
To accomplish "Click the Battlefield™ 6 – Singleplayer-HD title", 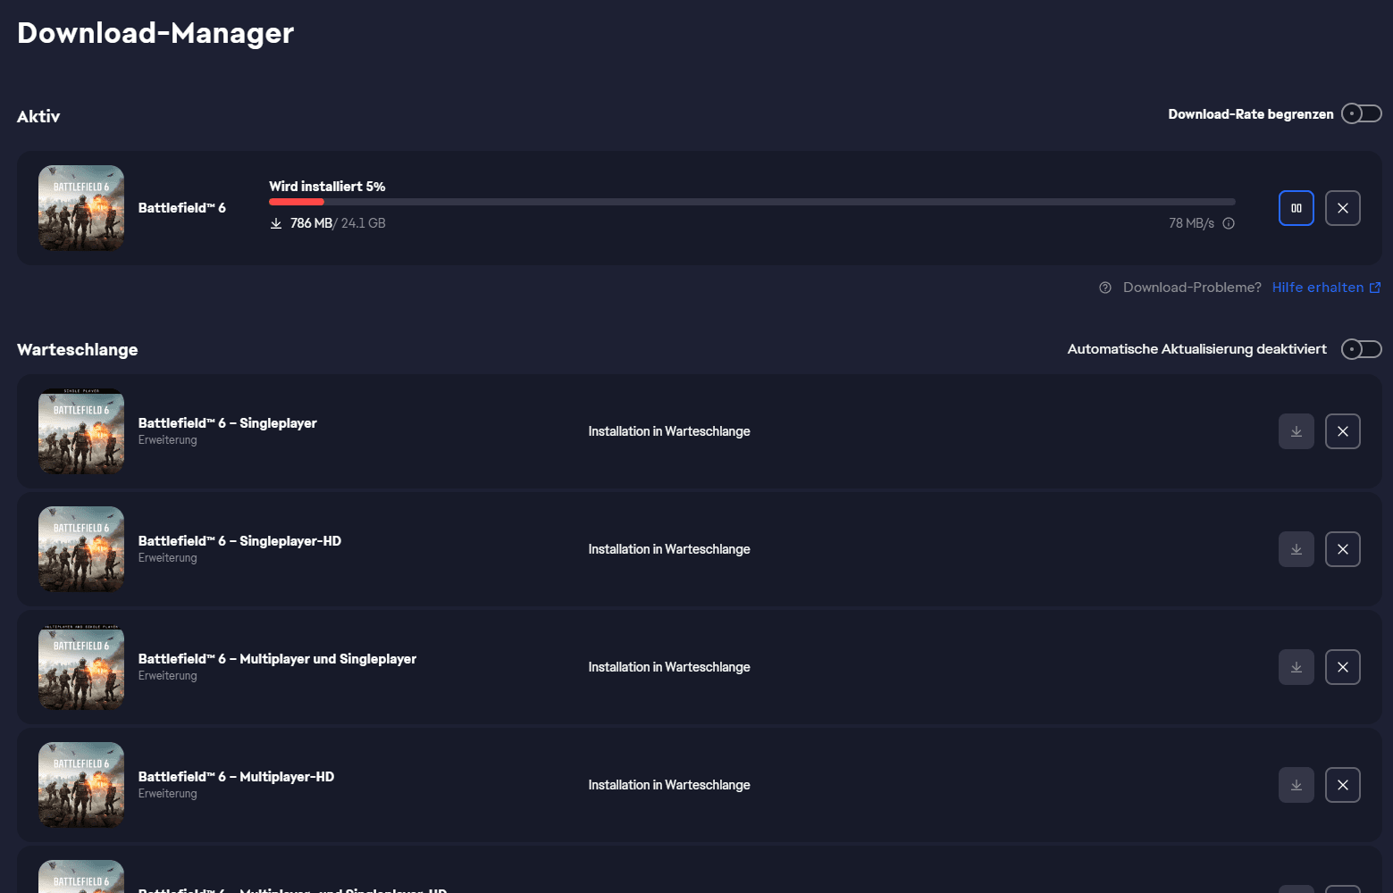I will (239, 541).
